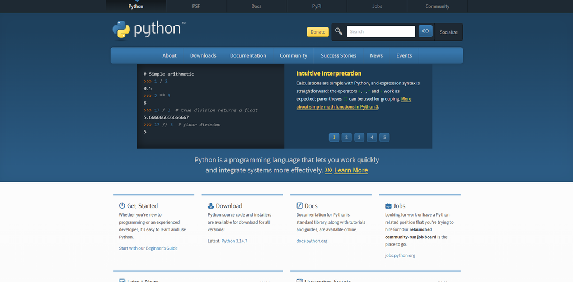573x282 pixels.
Task: Click the yellow Donate button
Action: tap(318, 32)
